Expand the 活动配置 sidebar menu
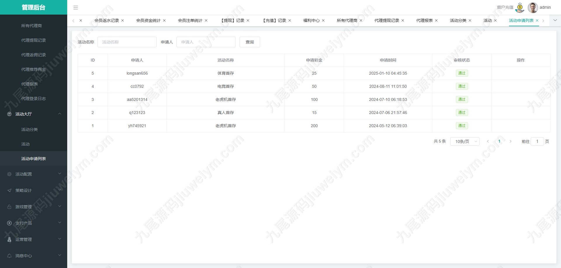 pos(34,174)
